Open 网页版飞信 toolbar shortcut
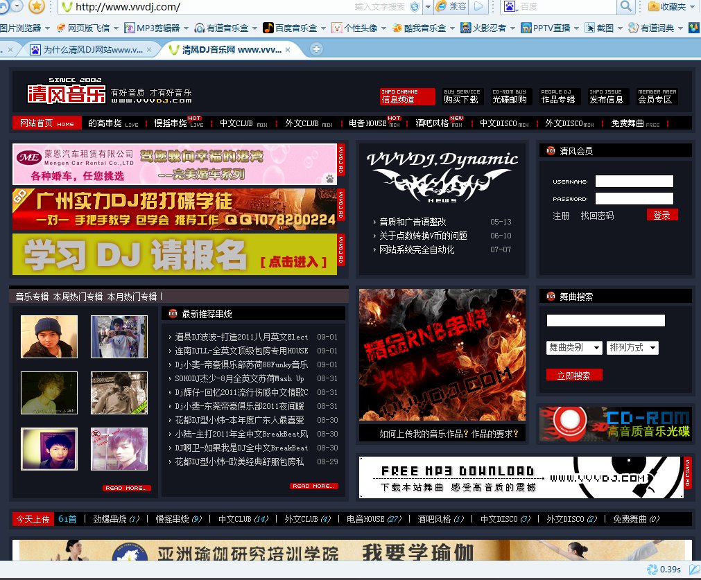Image resolution: width=701 pixels, height=580 pixels. [x=83, y=28]
